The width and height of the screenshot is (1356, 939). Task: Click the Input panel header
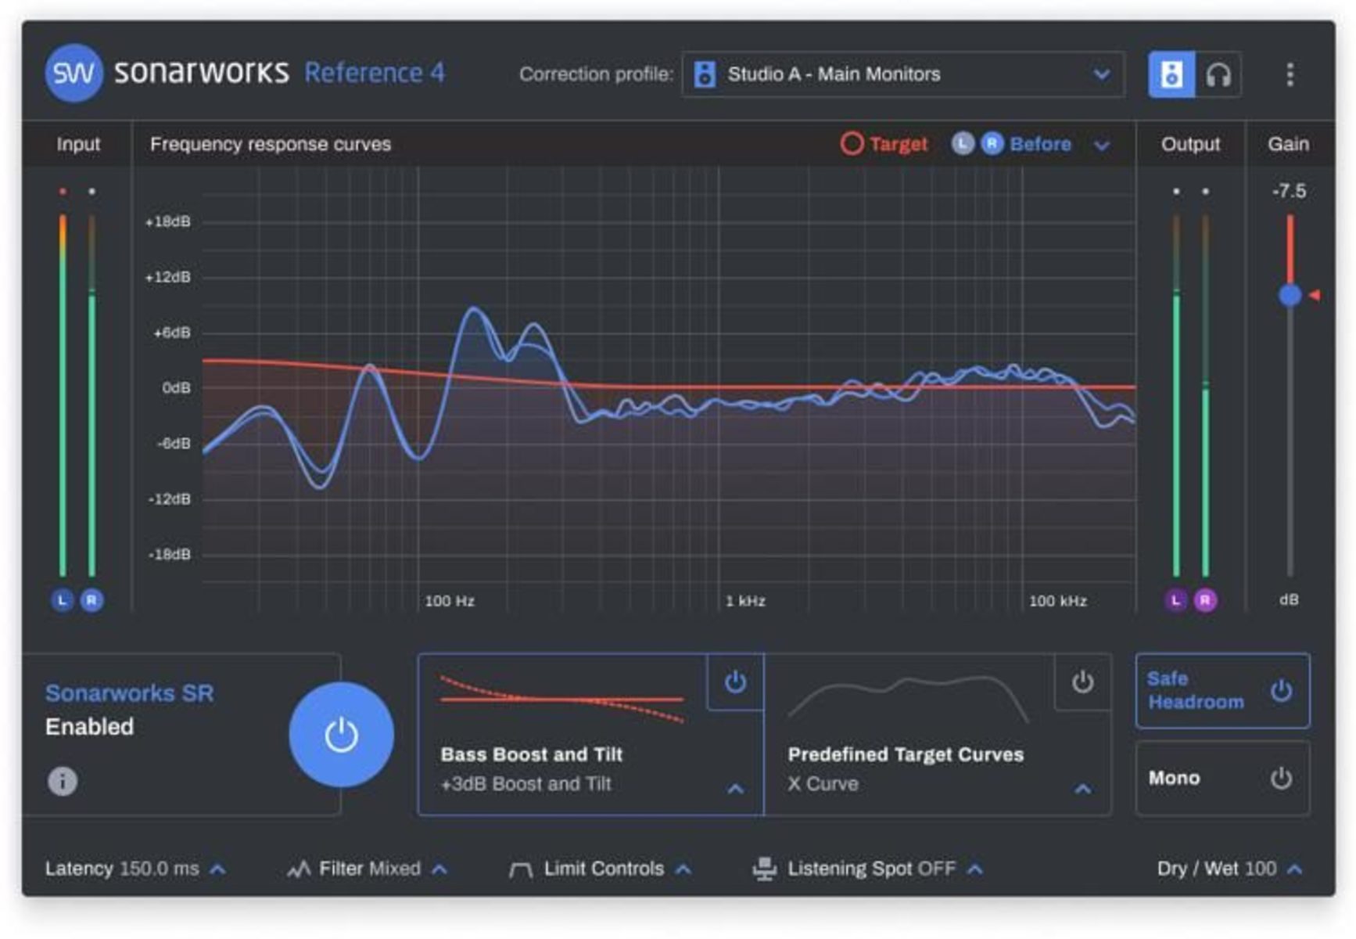tap(78, 144)
